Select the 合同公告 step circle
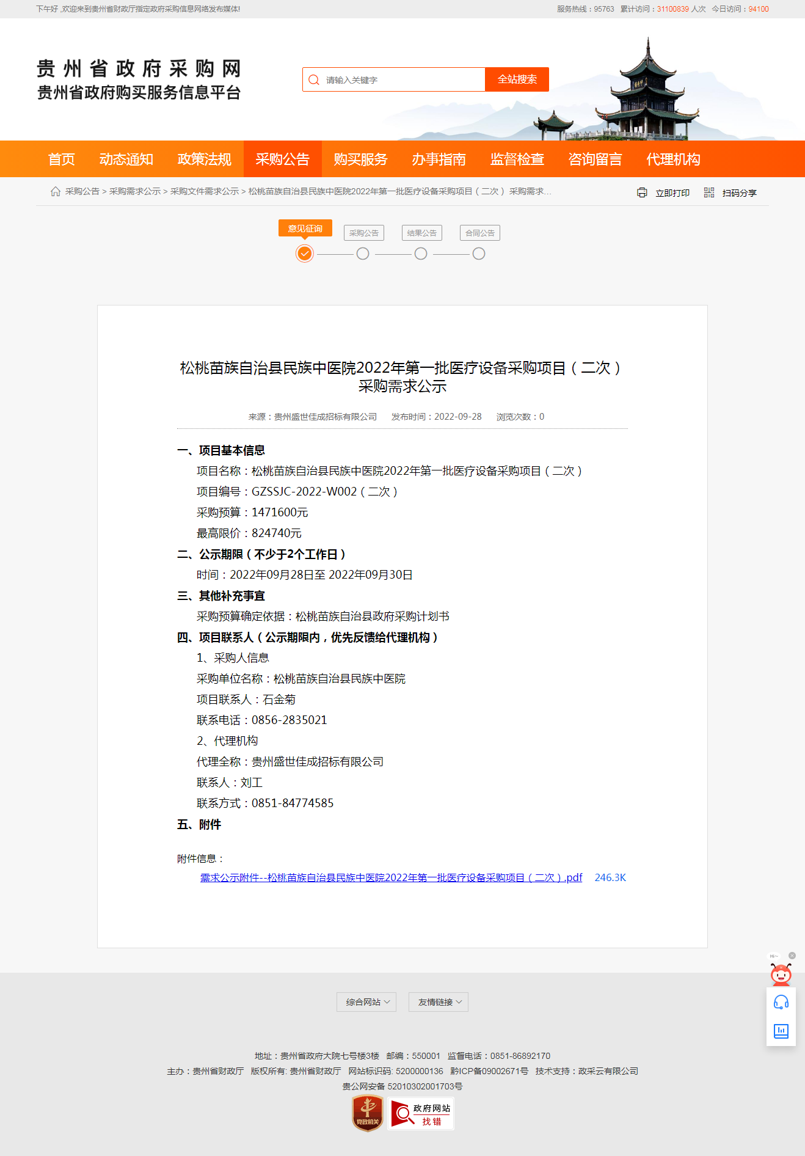Viewport: 805px width, 1156px height. tap(479, 254)
